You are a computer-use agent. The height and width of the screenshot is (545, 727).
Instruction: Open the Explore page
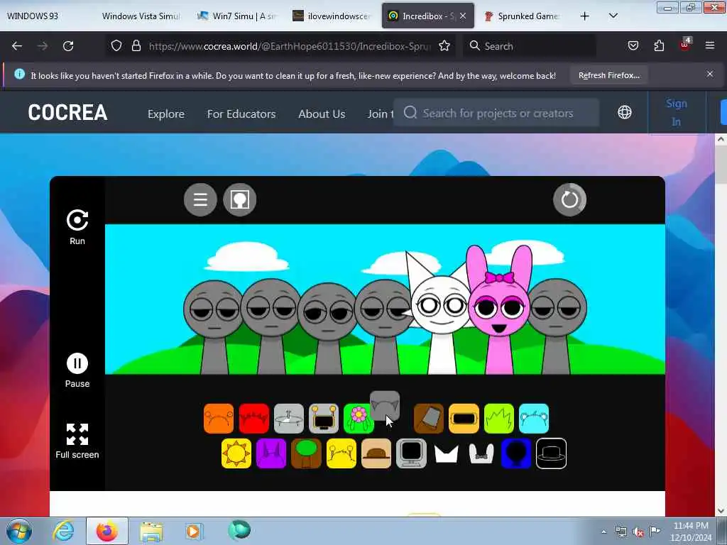click(x=166, y=114)
